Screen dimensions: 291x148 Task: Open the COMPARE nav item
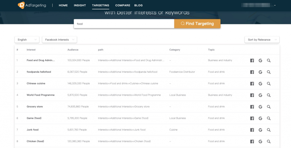click(x=123, y=5)
